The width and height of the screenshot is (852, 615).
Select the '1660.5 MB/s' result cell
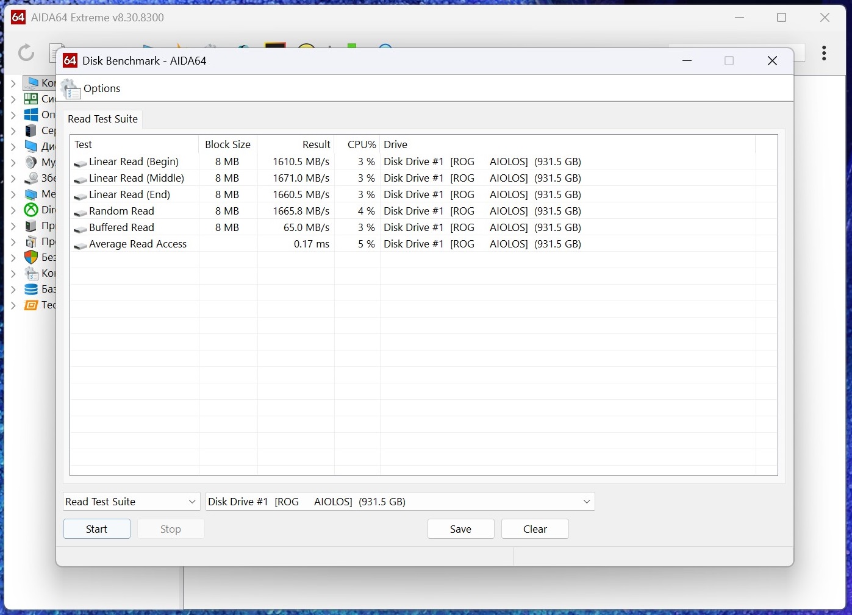[301, 194]
